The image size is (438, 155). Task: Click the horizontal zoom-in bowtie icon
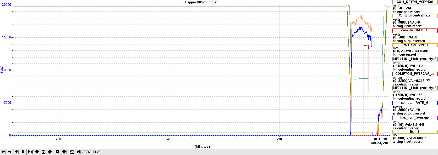click(x=30, y=152)
